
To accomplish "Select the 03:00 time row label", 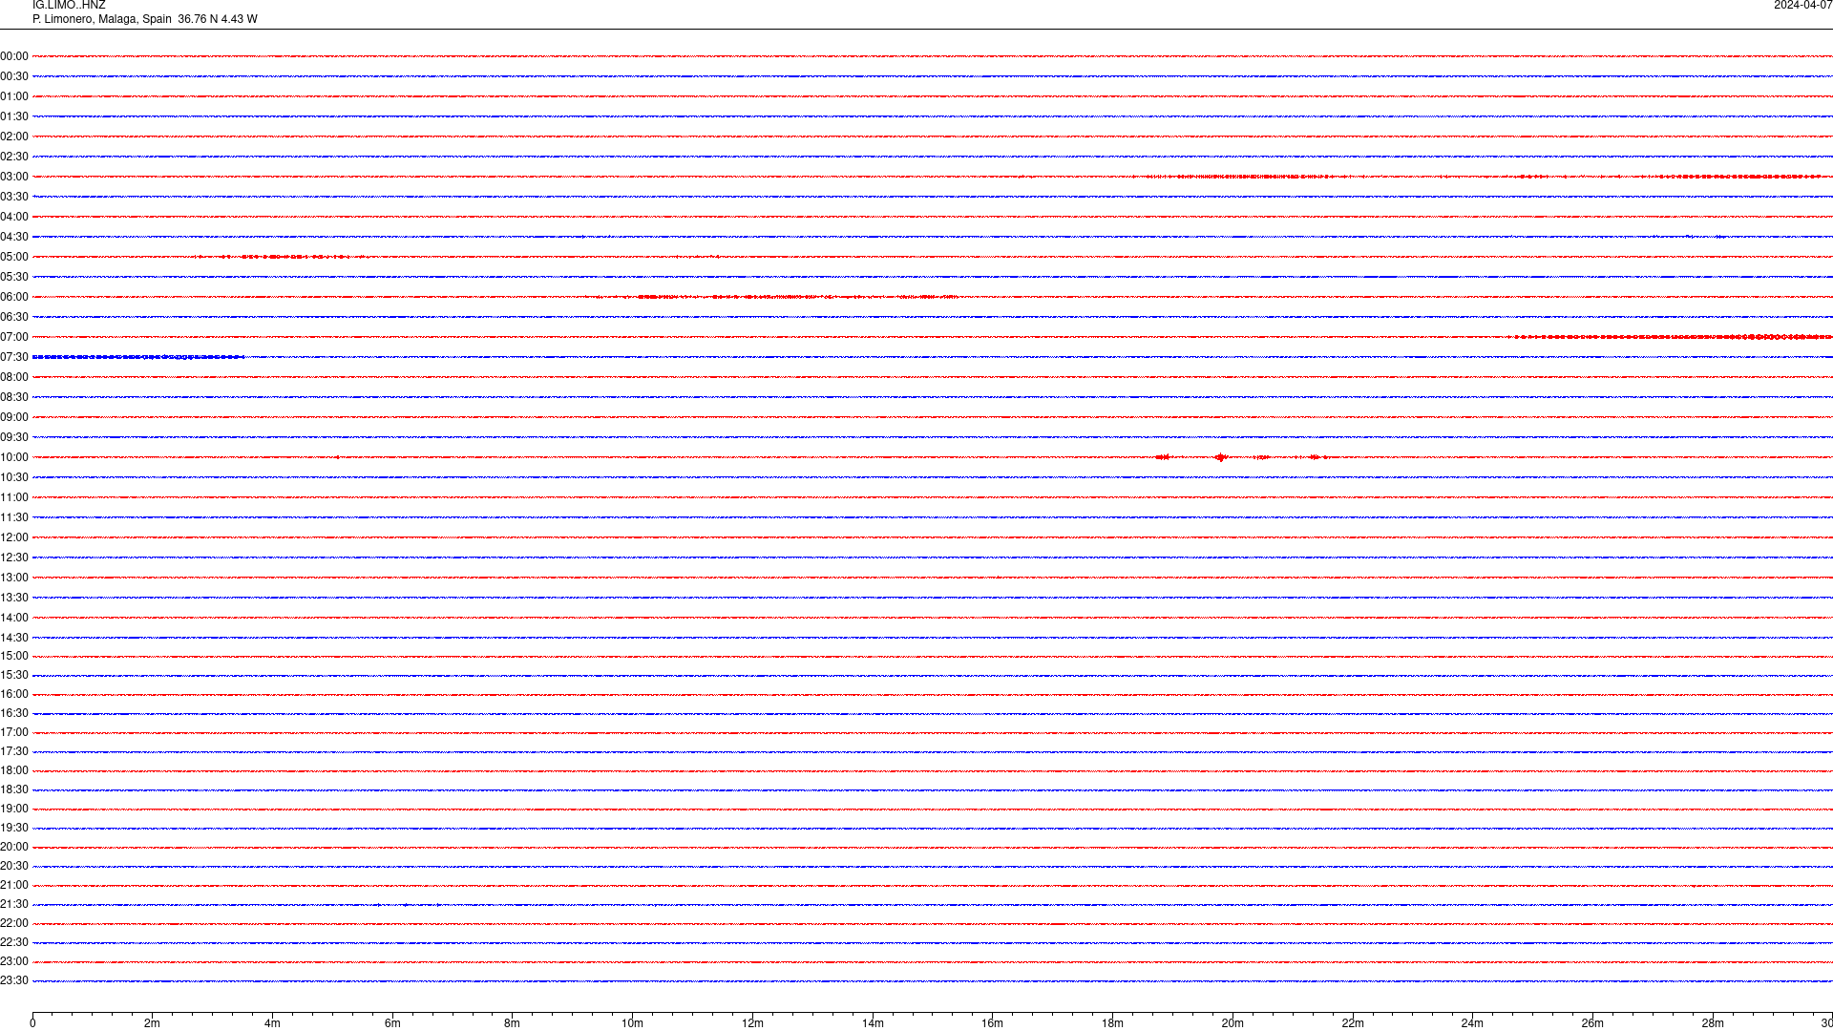I will click(14, 177).
